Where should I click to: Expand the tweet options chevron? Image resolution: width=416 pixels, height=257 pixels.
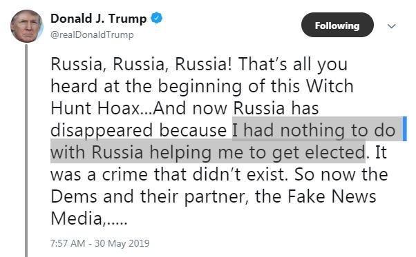coord(392,26)
